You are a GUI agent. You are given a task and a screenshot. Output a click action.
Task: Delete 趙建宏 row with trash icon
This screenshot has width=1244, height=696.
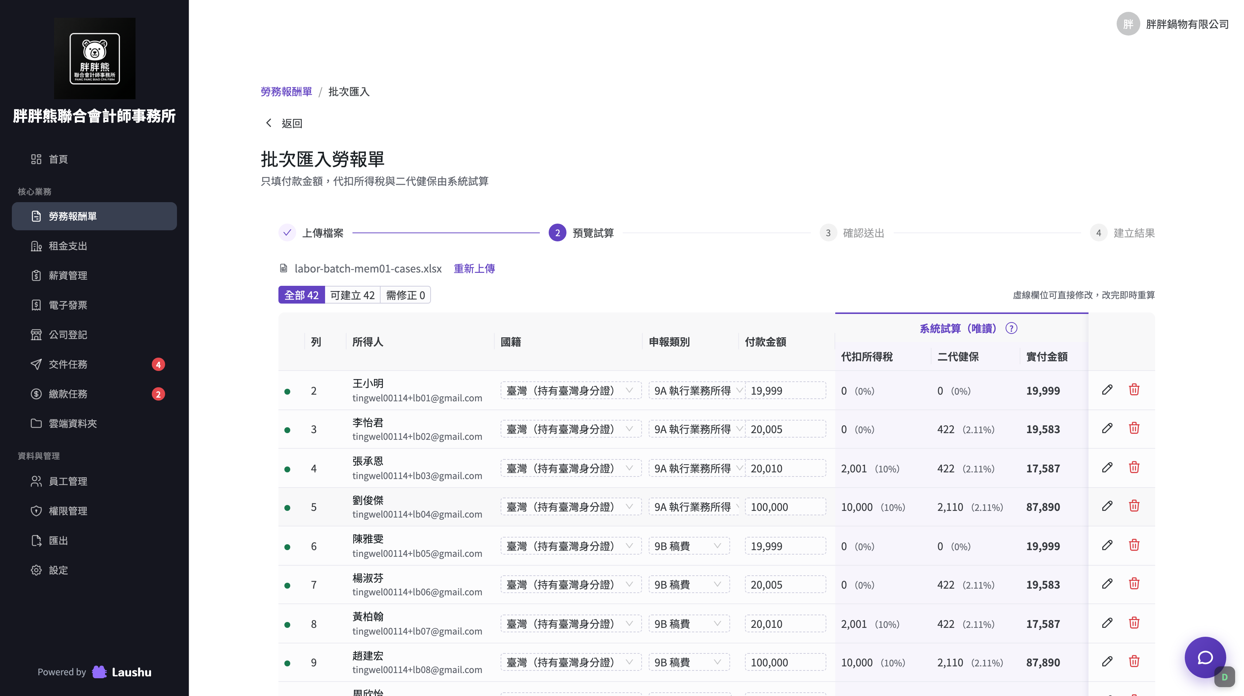click(x=1134, y=662)
